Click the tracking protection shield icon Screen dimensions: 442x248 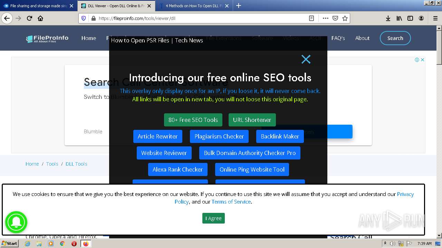(84, 18)
